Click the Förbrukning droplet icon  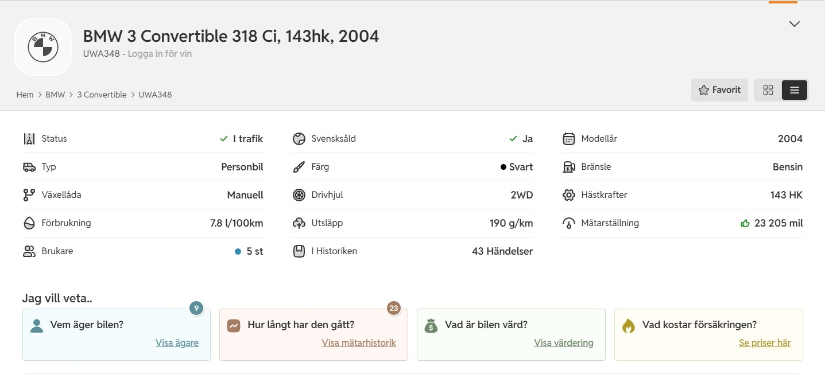pyautogui.click(x=29, y=223)
